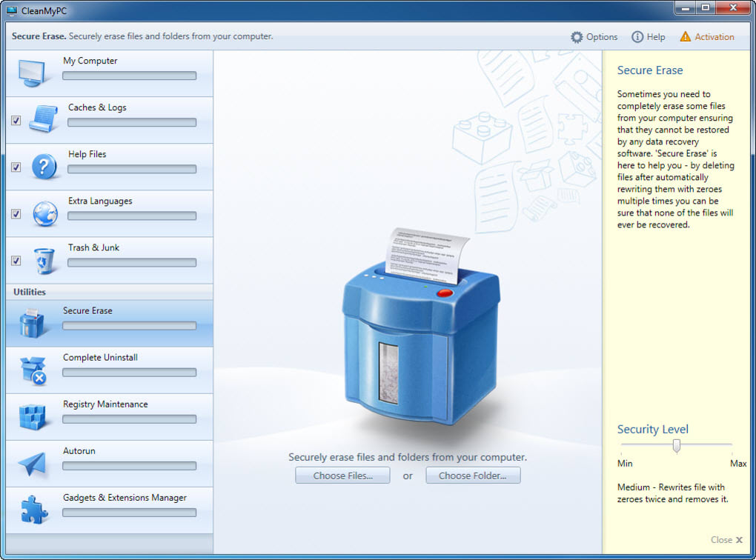
Task: Click the Caches & Logs progress bar
Action: [x=132, y=122]
